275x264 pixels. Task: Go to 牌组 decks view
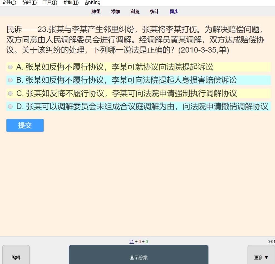click(x=96, y=12)
